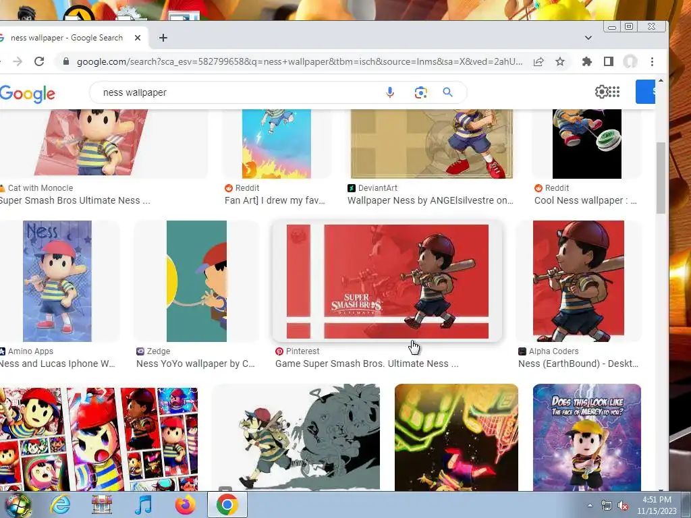Open the Cool Ness wallpaper Reddit link
Screen dimensions: 691x518
586,200
